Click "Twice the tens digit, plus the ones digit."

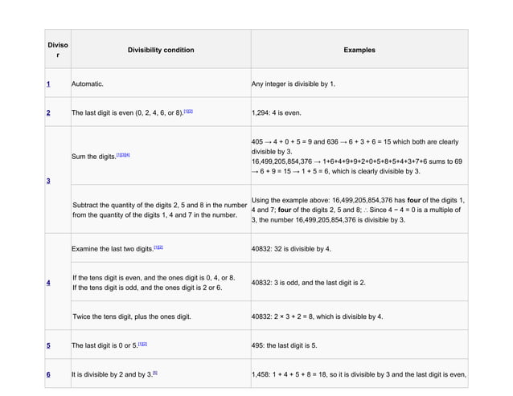click(131, 316)
